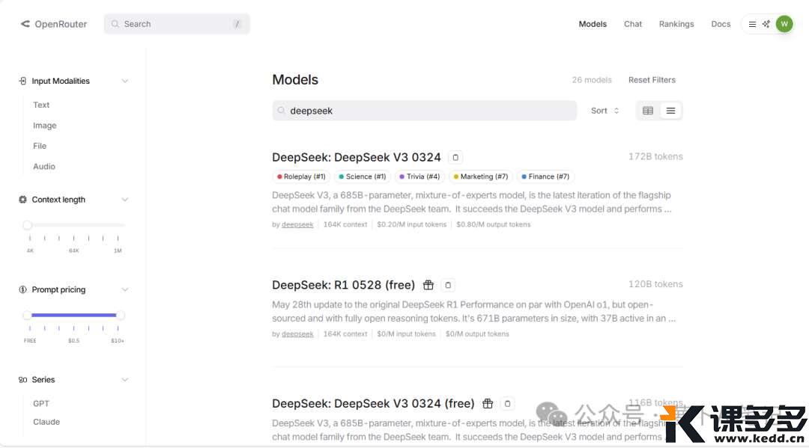Open Docs in top navigation
Image resolution: width=809 pixels, height=448 pixels.
pos(721,24)
